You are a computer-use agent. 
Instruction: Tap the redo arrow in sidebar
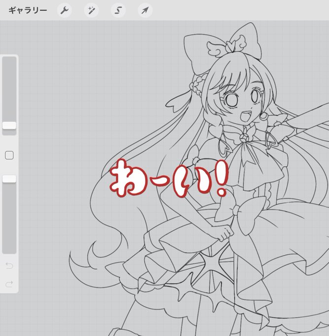coord(9,284)
